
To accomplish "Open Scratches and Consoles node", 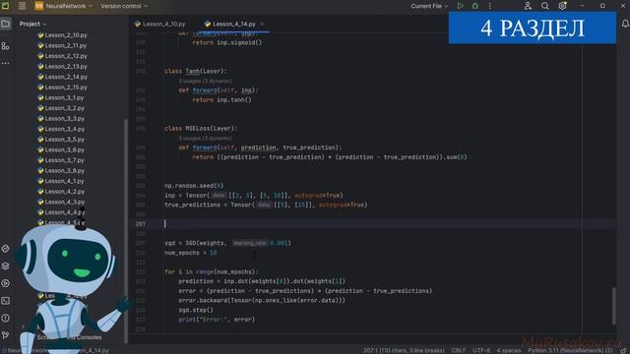I will (69, 337).
